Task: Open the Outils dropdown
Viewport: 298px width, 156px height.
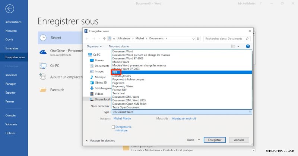Action: [193, 140]
